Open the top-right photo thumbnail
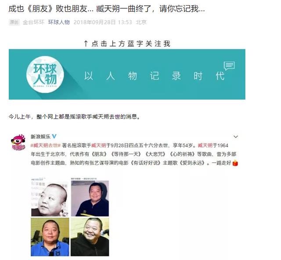This screenshot has width=281, height=260. (x=90, y=197)
